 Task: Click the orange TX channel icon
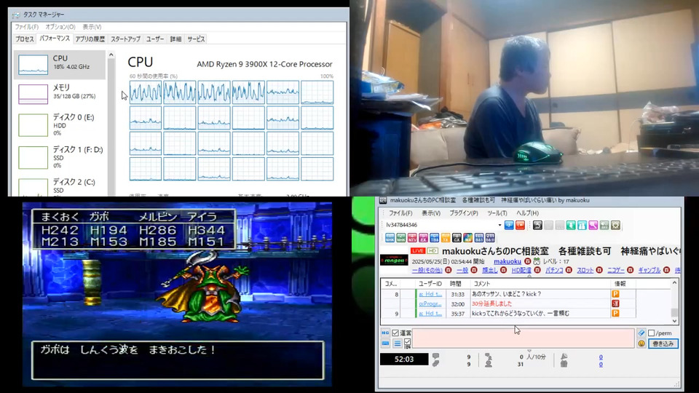446,238
